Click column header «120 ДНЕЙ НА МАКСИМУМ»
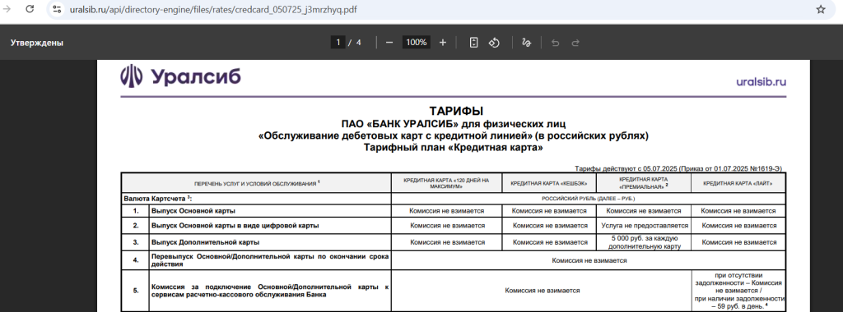Viewport: 843px width, 312px height. tap(447, 183)
